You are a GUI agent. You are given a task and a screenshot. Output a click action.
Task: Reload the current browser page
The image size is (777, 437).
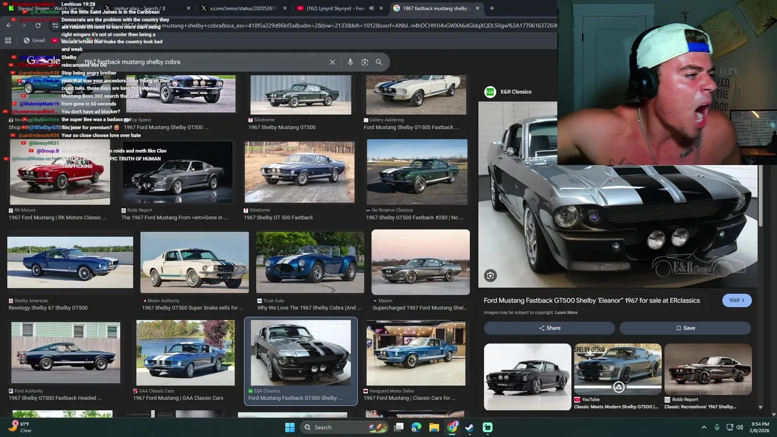38,25
